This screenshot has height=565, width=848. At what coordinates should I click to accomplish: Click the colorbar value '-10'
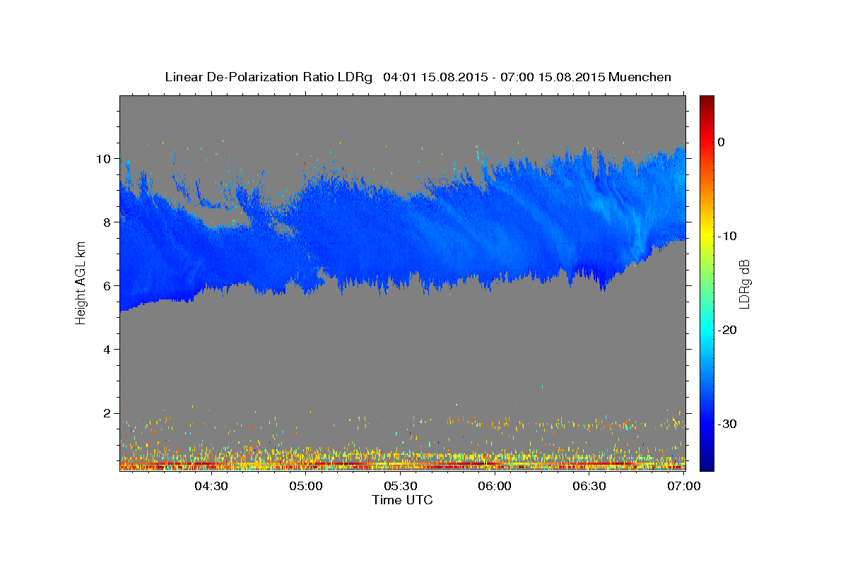coord(727,236)
